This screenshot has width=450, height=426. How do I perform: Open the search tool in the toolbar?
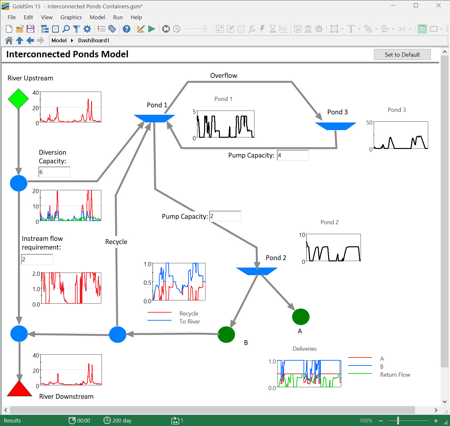coord(66,29)
